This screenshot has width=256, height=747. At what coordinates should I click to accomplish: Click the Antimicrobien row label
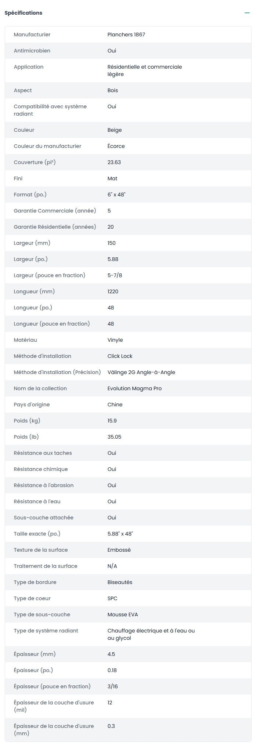32,51
